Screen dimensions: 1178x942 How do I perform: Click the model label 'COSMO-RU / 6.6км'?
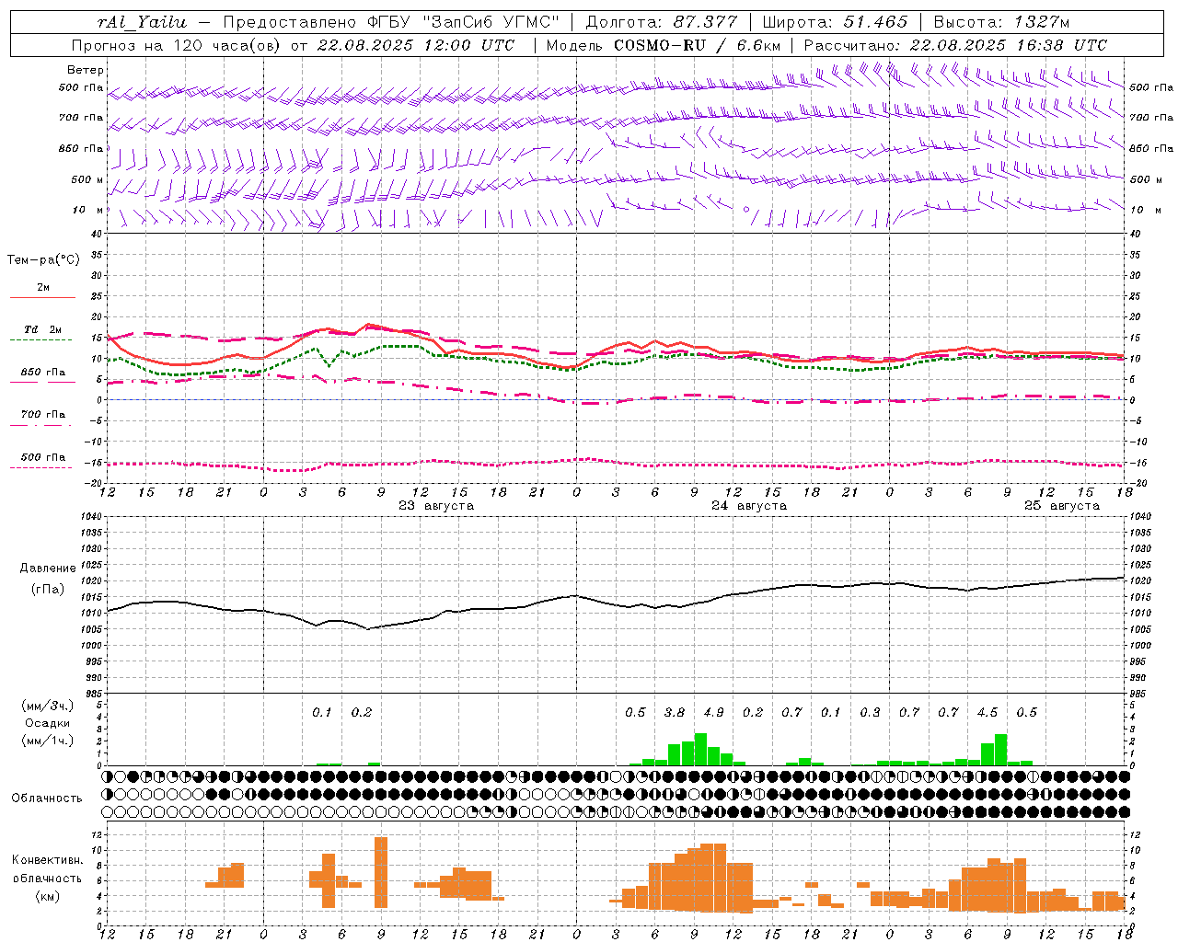(x=698, y=45)
